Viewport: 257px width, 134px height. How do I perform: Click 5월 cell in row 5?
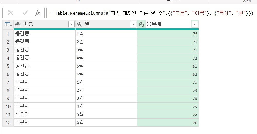106,66
